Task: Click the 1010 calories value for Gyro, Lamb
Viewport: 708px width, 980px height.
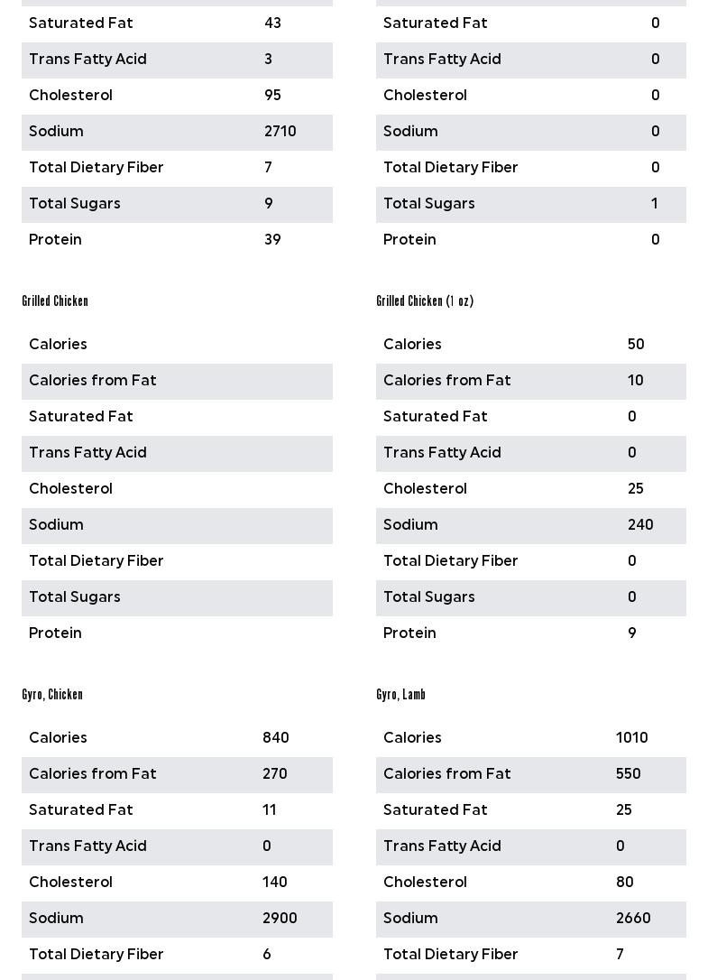Action: coord(631,738)
